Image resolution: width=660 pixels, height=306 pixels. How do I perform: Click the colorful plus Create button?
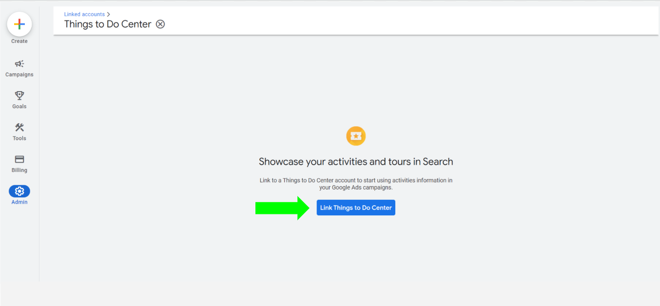pos(19,24)
